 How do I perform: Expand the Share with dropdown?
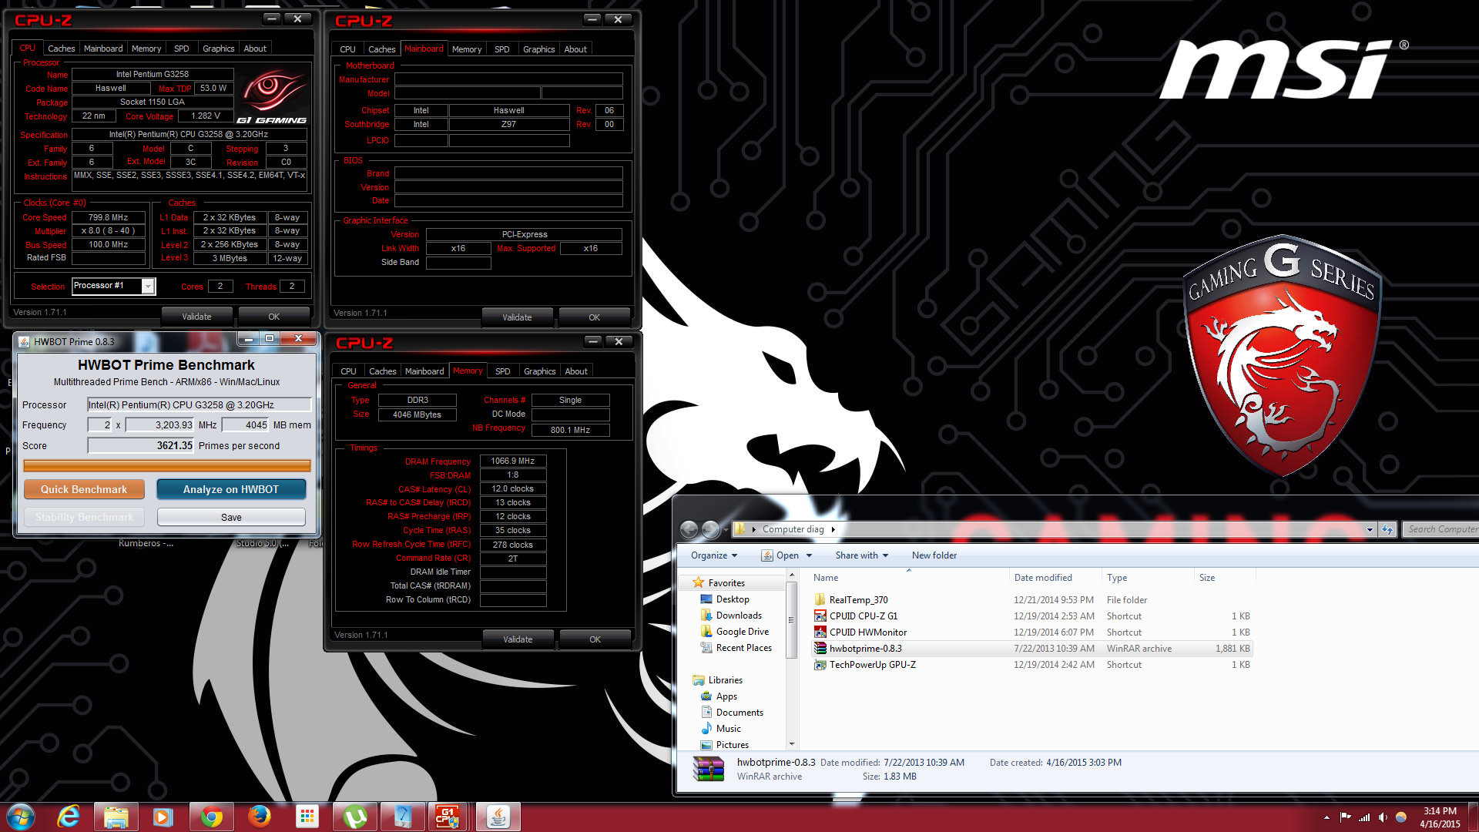click(x=861, y=555)
